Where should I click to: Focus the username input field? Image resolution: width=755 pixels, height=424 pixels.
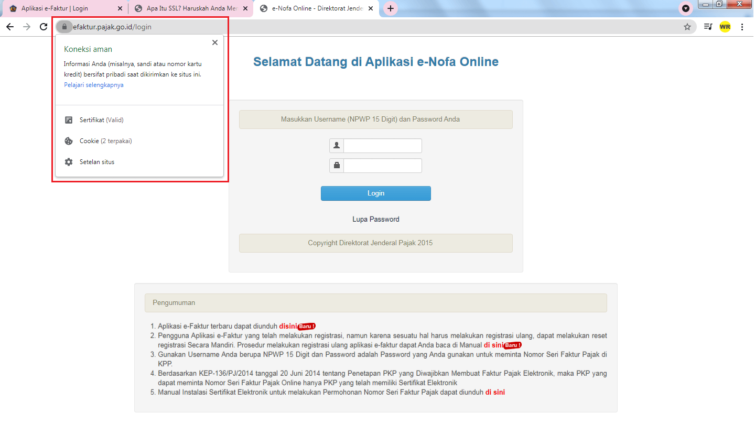coord(383,146)
